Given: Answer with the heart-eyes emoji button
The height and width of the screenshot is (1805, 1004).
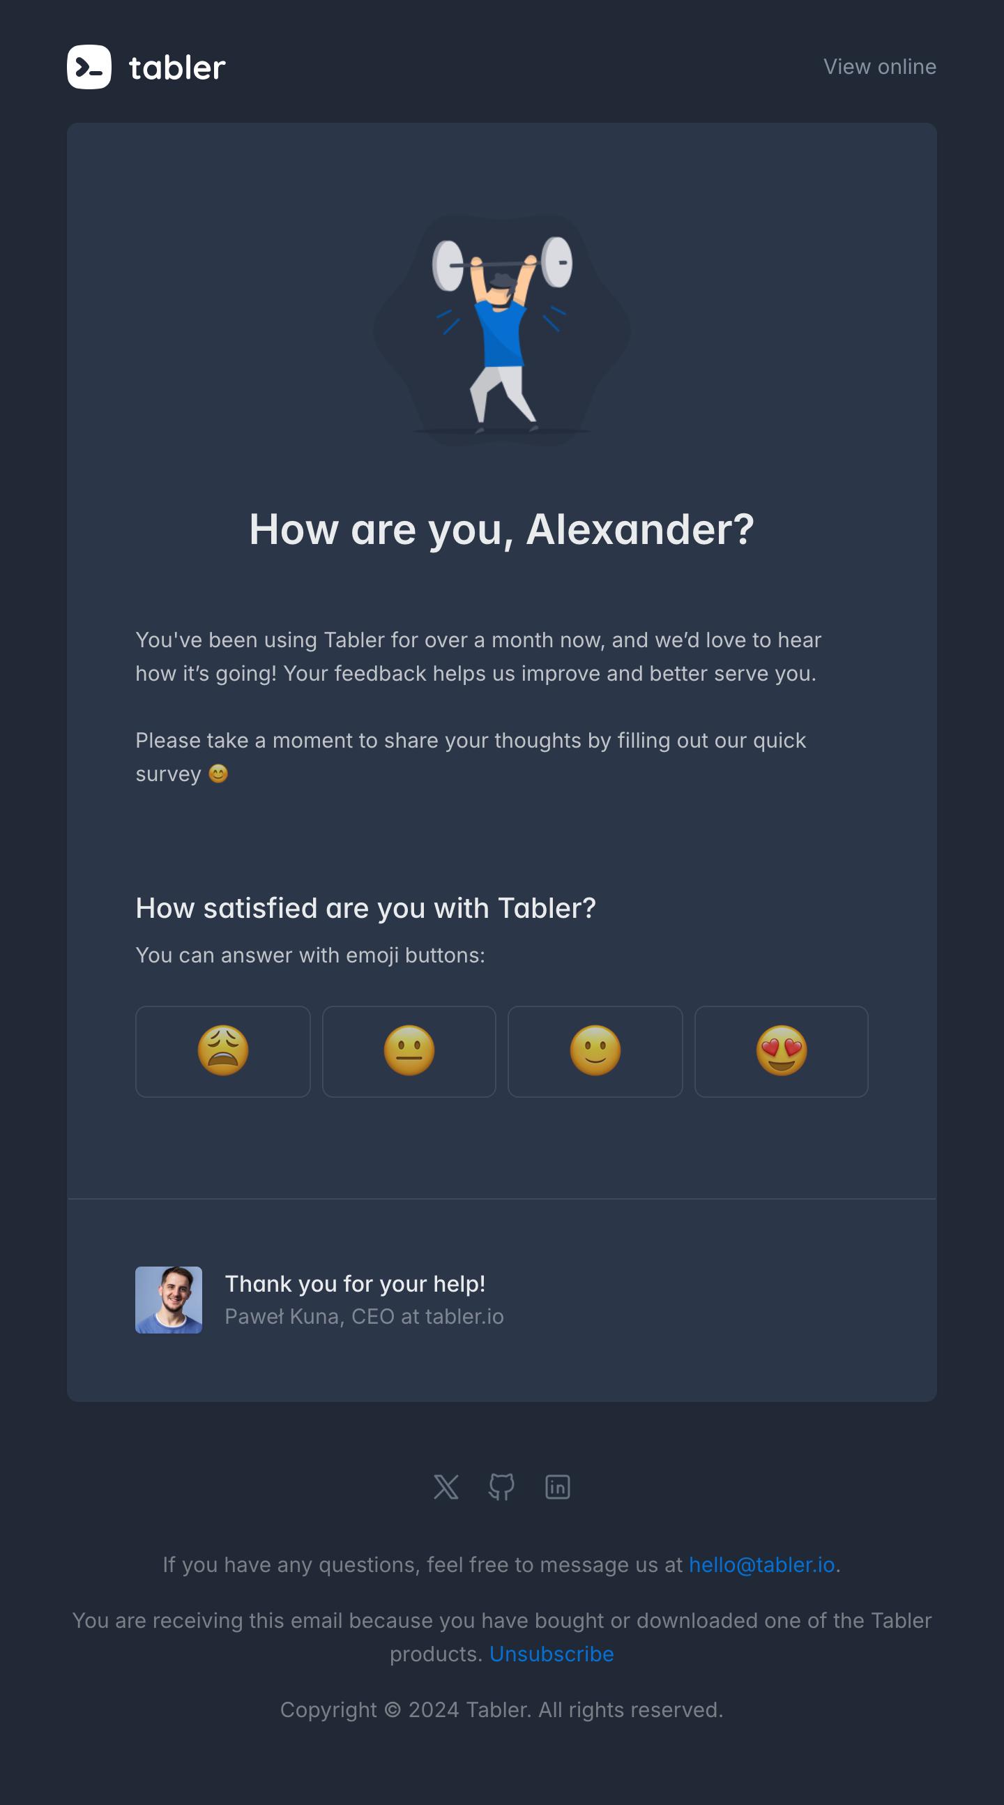Looking at the screenshot, I should click(x=781, y=1051).
